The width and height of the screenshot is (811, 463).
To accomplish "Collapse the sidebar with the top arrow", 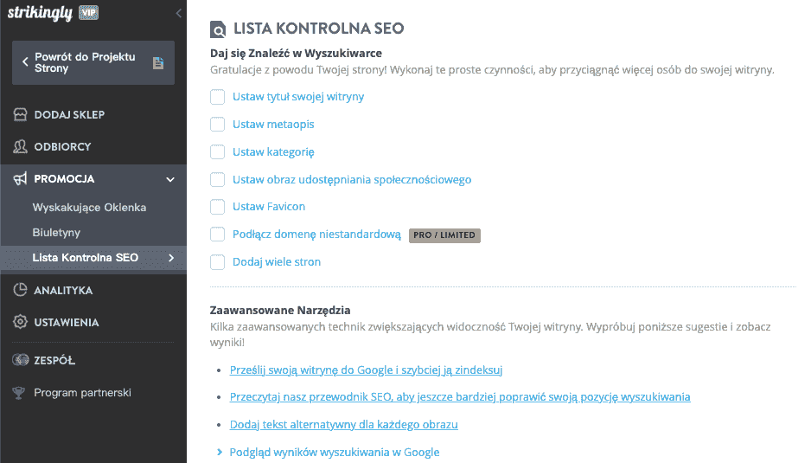I will [x=178, y=14].
